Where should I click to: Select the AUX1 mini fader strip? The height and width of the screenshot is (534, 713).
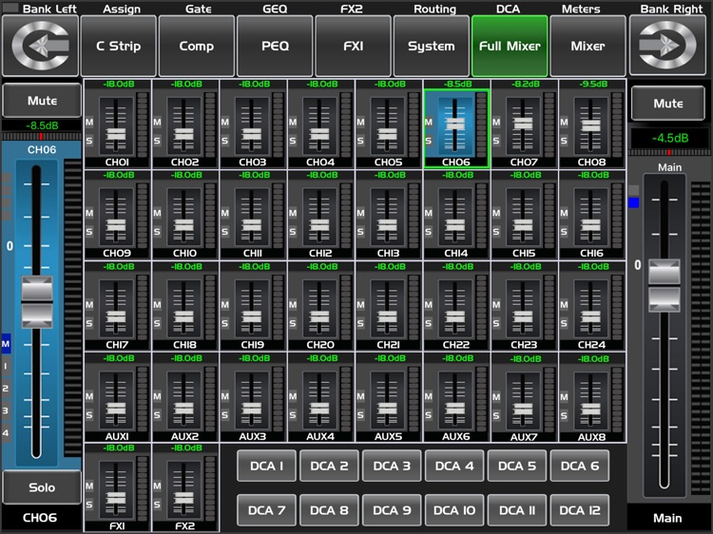(117, 398)
